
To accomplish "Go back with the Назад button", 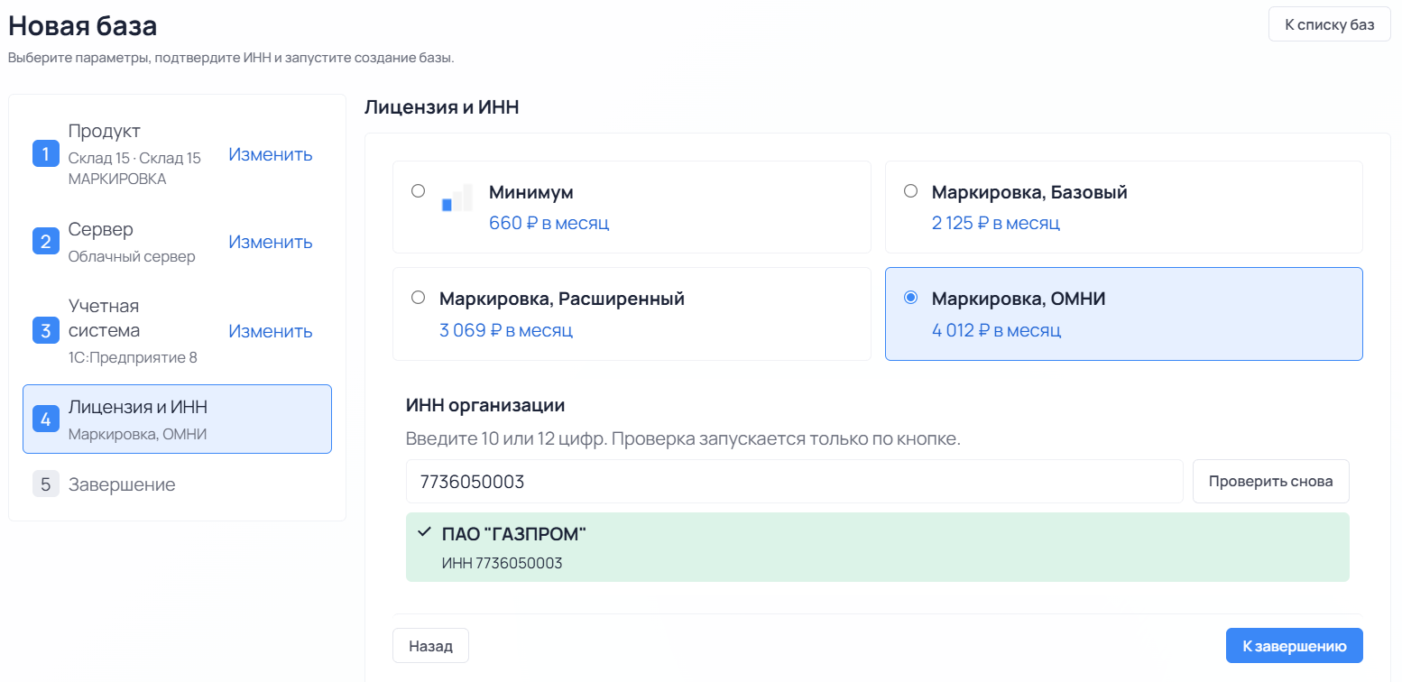I will tap(430, 646).
